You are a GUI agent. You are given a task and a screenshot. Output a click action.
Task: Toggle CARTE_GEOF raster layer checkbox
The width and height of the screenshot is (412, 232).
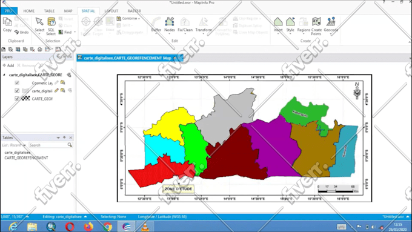tap(17, 99)
